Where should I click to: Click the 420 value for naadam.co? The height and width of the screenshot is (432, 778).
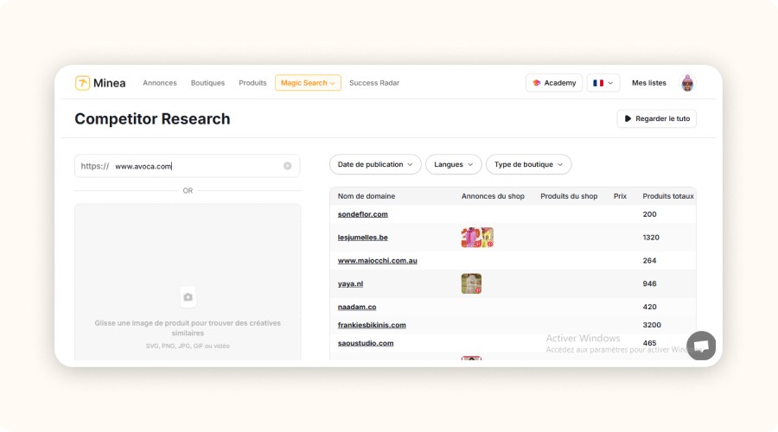pyautogui.click(x=649, y=307)
